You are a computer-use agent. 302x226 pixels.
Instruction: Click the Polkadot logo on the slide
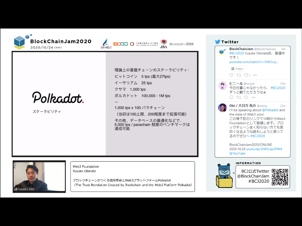tap(58, 97)
